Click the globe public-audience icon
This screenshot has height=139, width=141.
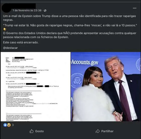coord(45,11)
